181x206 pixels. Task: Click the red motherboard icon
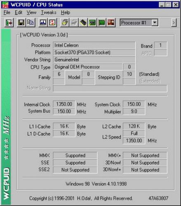pos(111,23)
